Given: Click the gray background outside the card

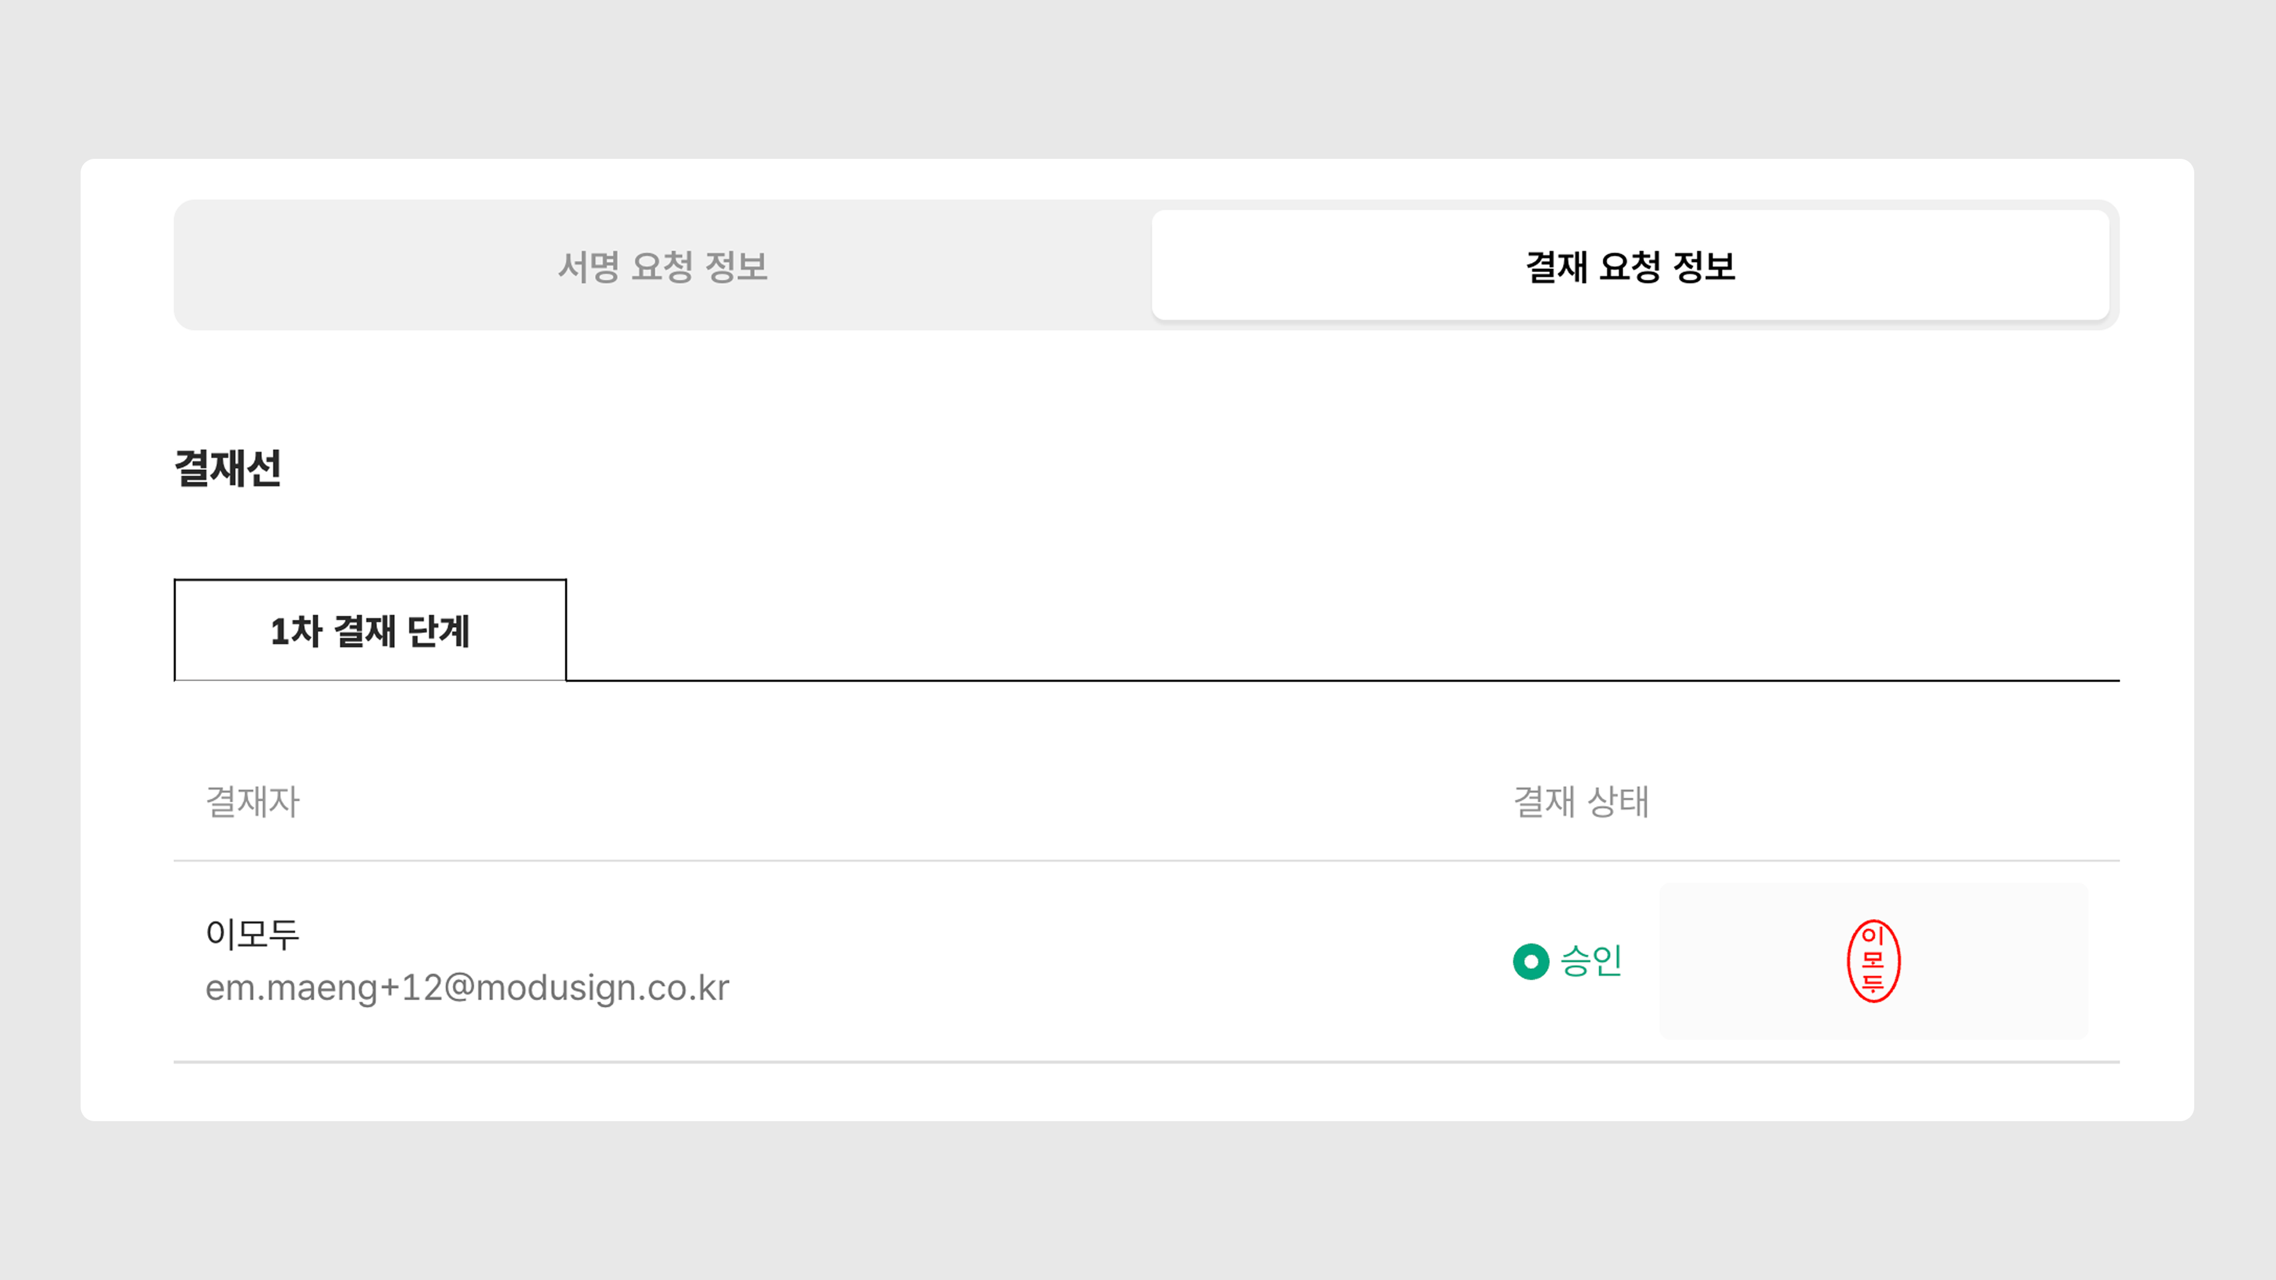Looking at the screenshot, I should coord(1138,79).
